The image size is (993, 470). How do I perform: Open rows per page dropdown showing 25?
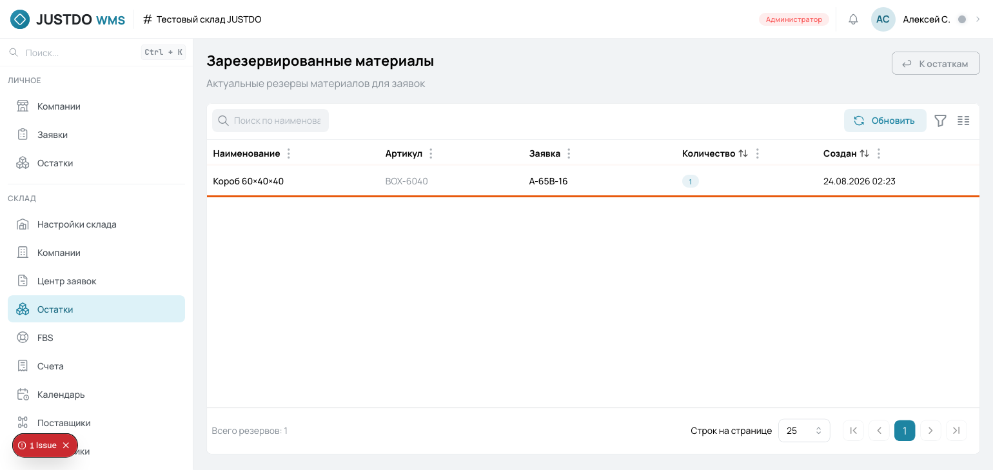tap(804, 431)
